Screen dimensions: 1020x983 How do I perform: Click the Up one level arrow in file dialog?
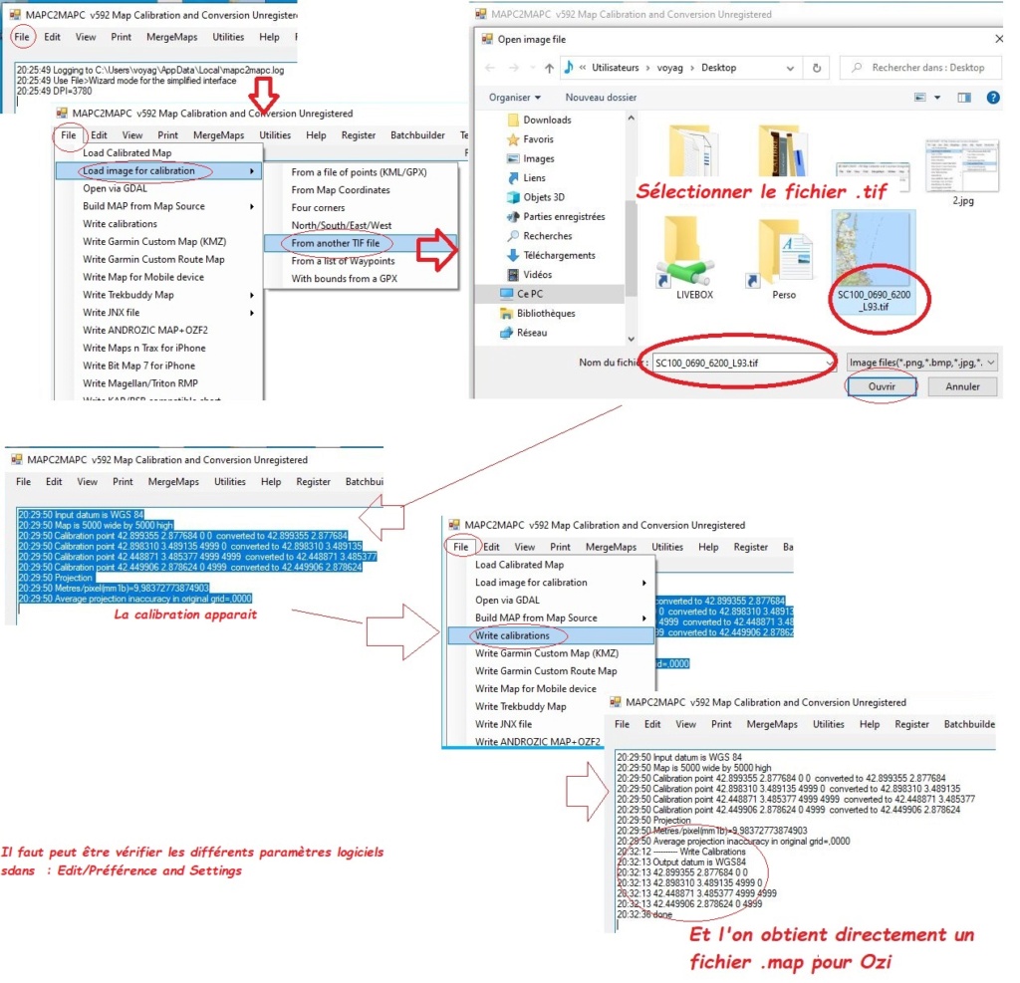(550, 68)
